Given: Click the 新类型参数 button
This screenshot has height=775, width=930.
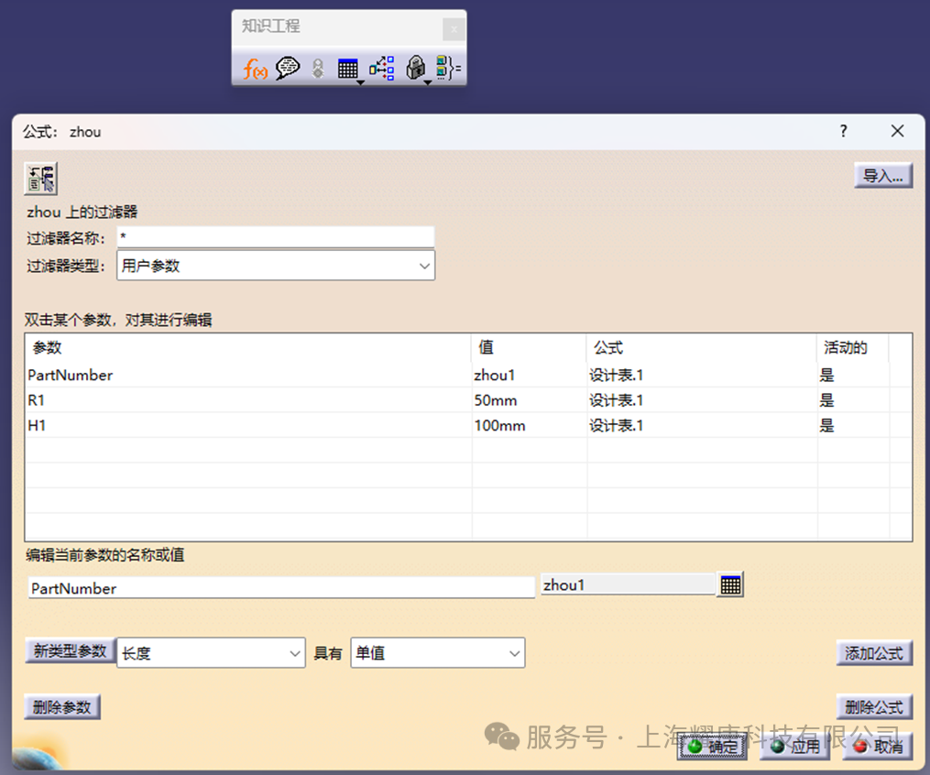Looking at the screenshot, I should [70, 650].
